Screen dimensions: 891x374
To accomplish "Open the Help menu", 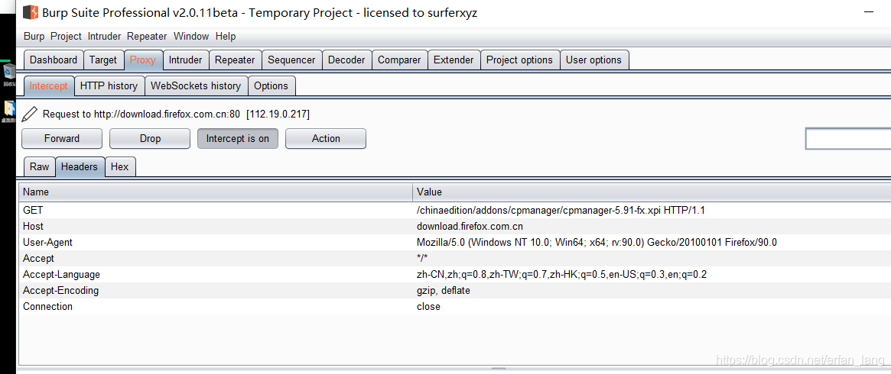I will click(226, 37).
